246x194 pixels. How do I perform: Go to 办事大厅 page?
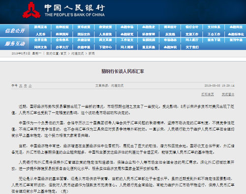tap(62, 47)
